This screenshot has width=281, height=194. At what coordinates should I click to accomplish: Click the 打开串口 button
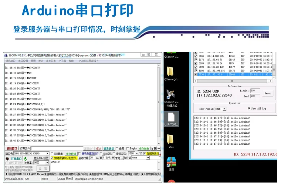pyautogui.click(x=16, y=159)
